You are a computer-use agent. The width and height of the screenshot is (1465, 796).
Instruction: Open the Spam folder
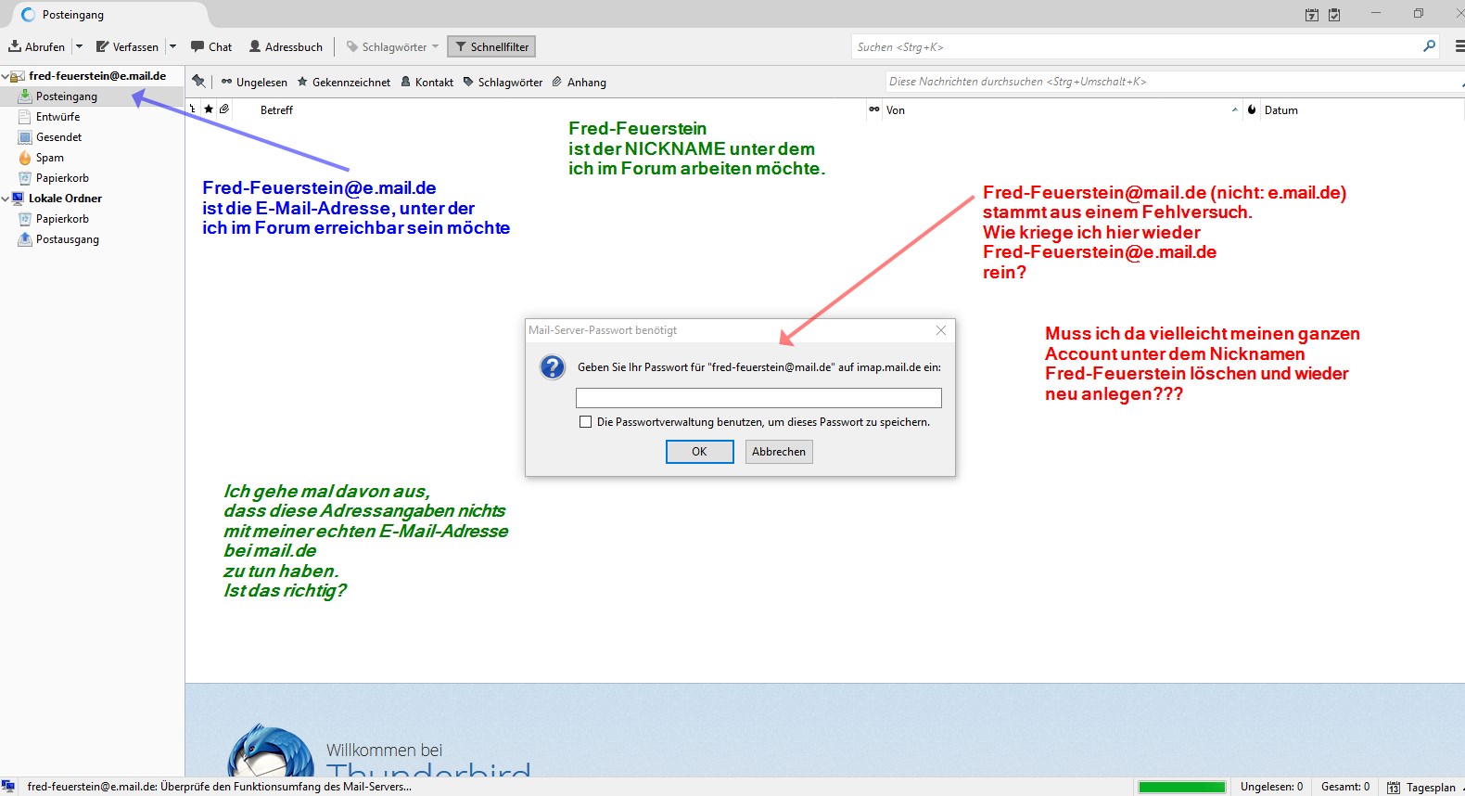point(93,158)
